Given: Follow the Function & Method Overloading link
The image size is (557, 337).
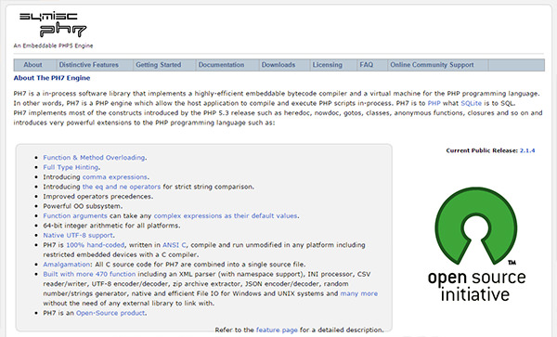Looking at the screenshot, I should coord(94,158).
